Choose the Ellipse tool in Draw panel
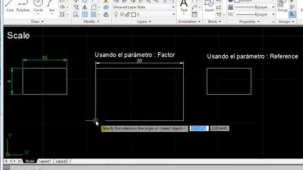Image resolution: width=303 pixels, height=170 pixels. tap(62, 7)
